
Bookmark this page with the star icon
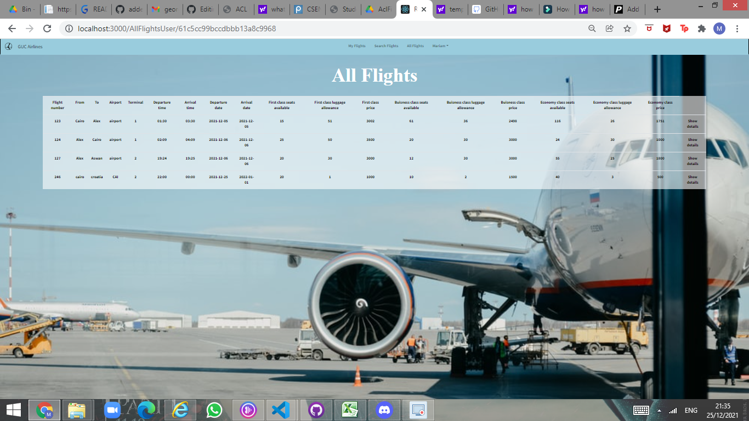coord(627,29)
